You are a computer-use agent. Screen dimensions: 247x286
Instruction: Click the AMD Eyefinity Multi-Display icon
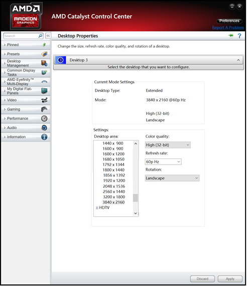click(44, 81)
